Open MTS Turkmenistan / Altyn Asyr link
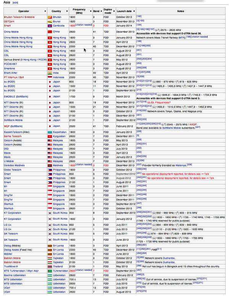The image size is (229, 296). click(x=21, y=271)
